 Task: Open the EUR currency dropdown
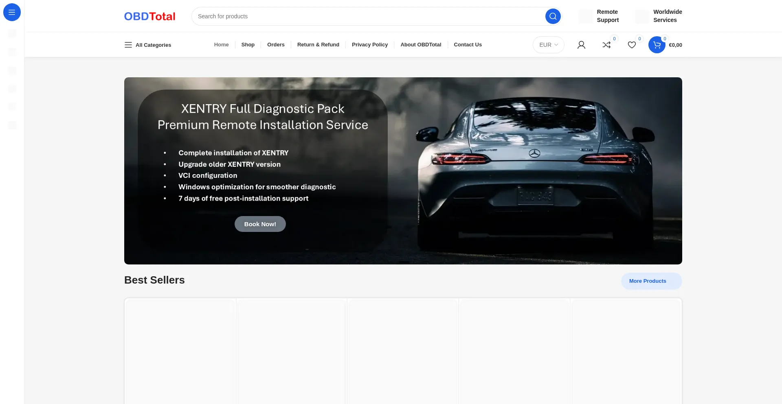click(x=548, y=45)
